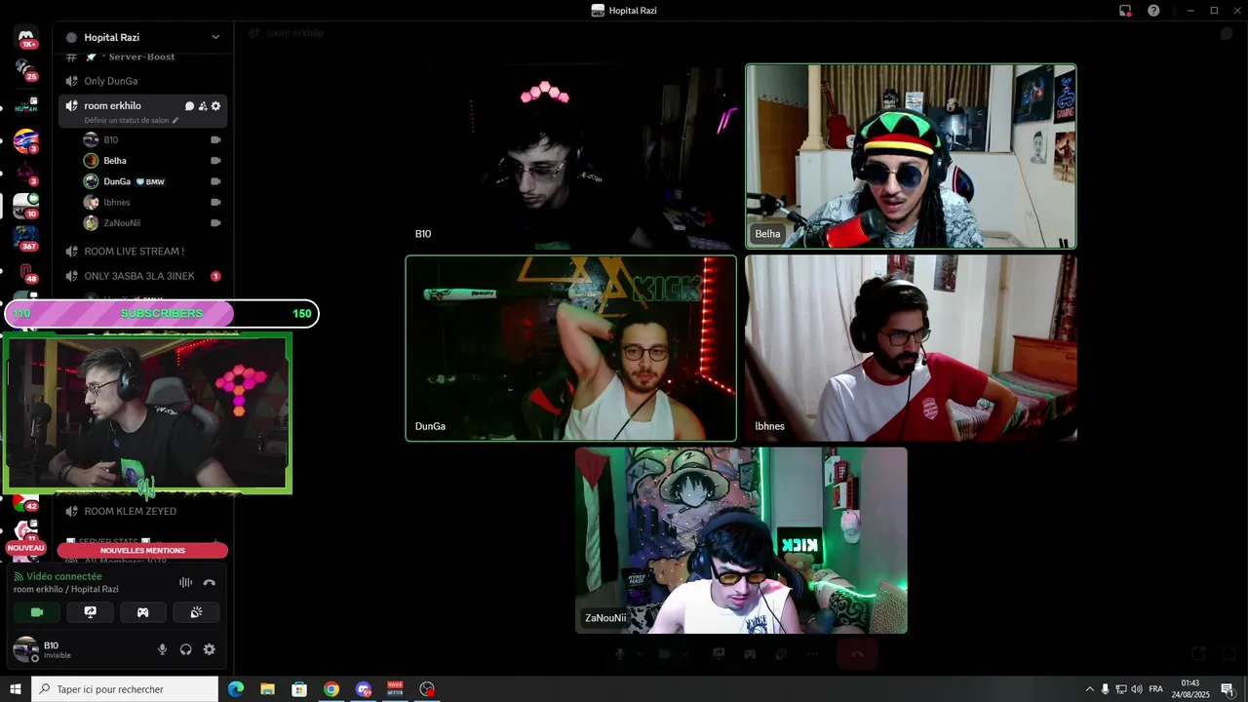1248x702 pixels.
Task: Focus ZaNouNii's video tile
Action: click(741, 540)
